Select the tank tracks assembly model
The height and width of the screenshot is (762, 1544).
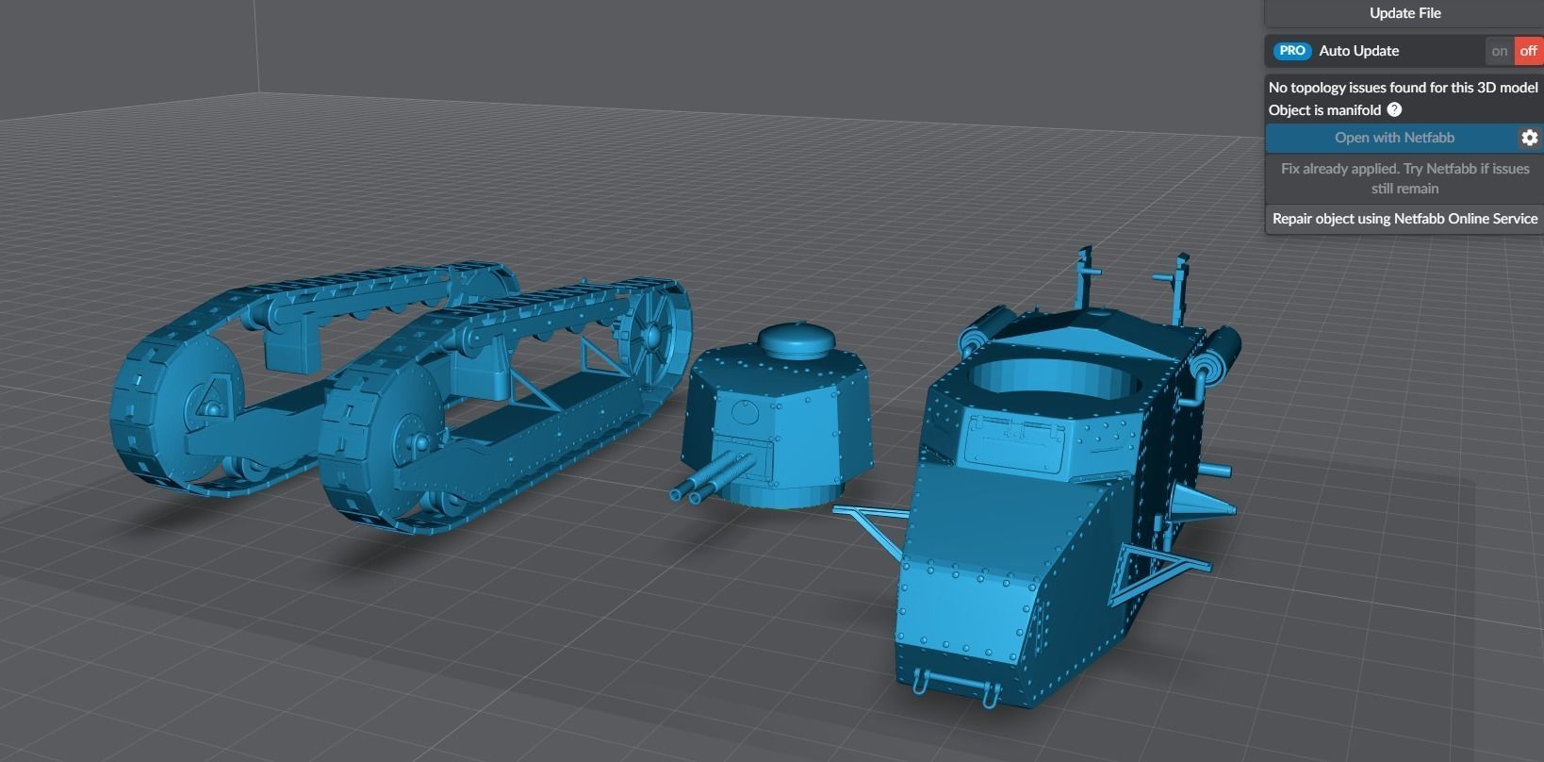coord(401,396)
